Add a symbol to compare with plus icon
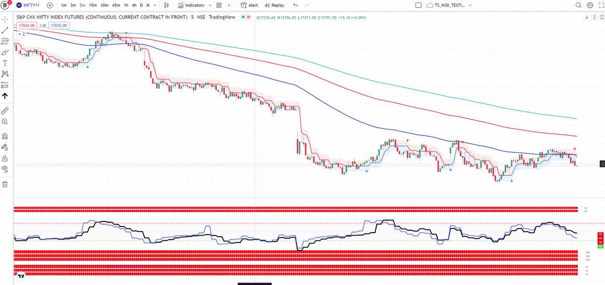This screenshot has height=285, width=605. (x=50, y=5)
